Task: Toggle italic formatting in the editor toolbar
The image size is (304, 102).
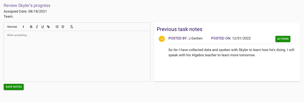Action: coord(37,27)
